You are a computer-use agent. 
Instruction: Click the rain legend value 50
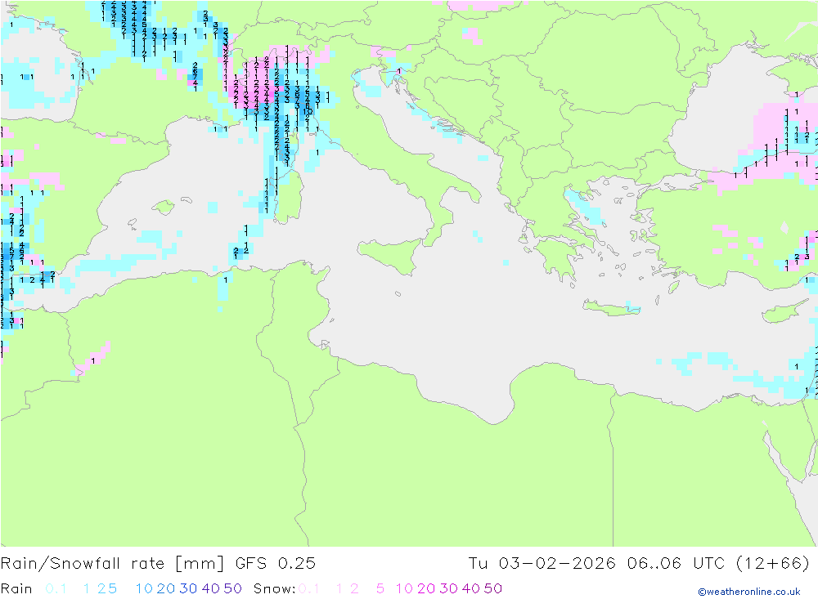click(232, 588)
